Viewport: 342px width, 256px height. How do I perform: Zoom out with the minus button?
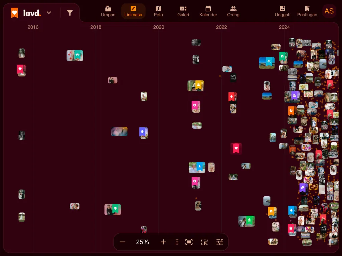click(x=122, y=242)
